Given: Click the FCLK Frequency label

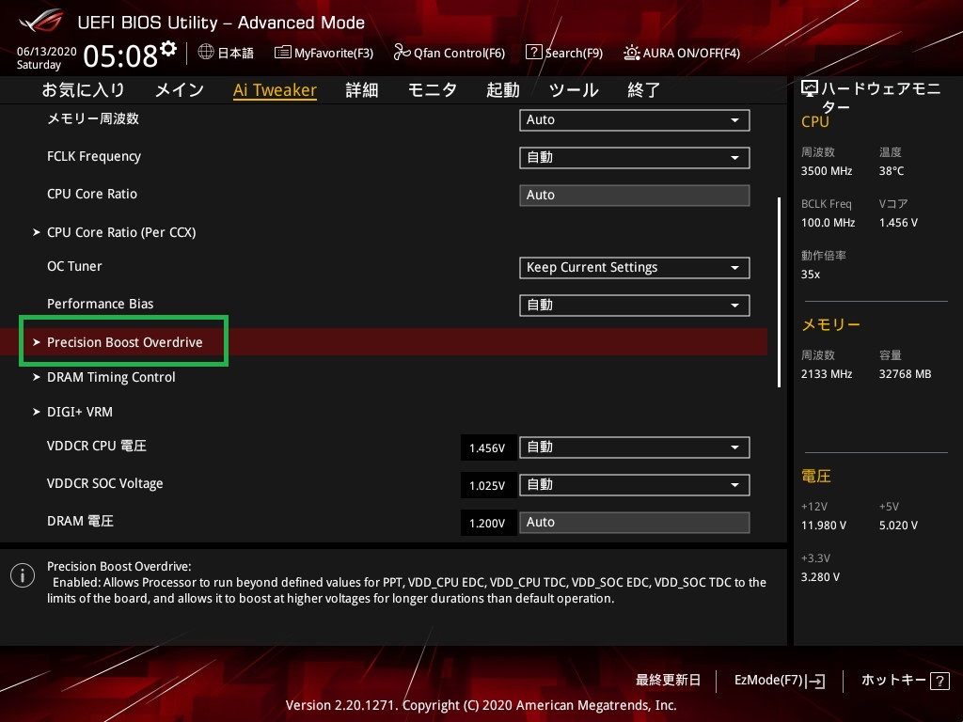Looking at the screenshot, I should [x=94, y=157].
